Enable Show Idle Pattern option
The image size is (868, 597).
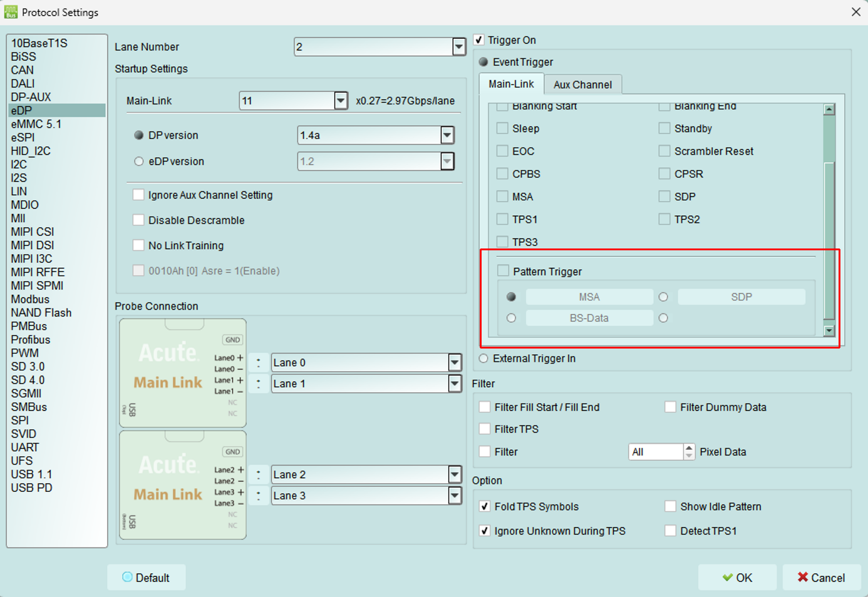670,506
